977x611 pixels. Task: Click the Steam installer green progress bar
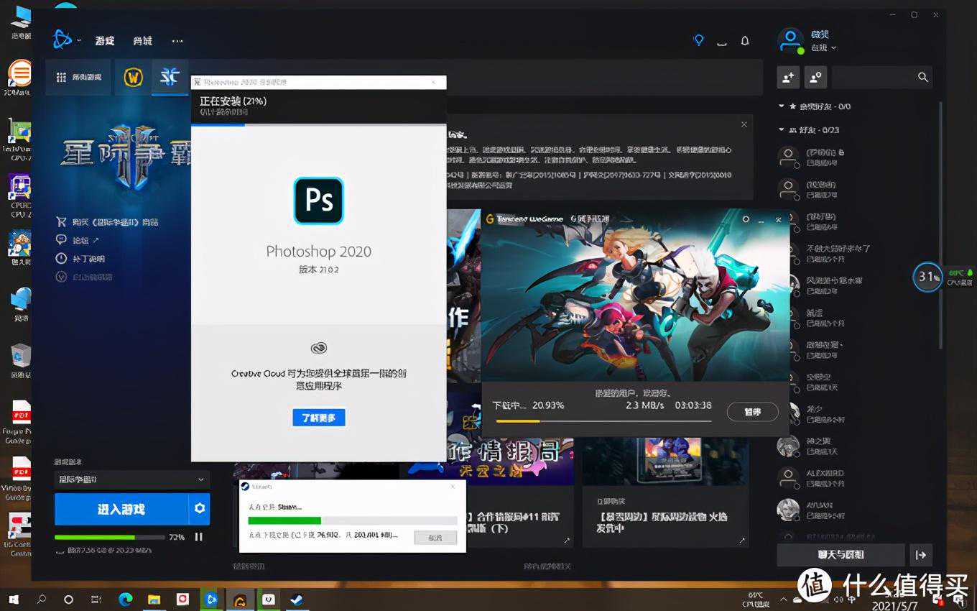click(x=284, y=520)
